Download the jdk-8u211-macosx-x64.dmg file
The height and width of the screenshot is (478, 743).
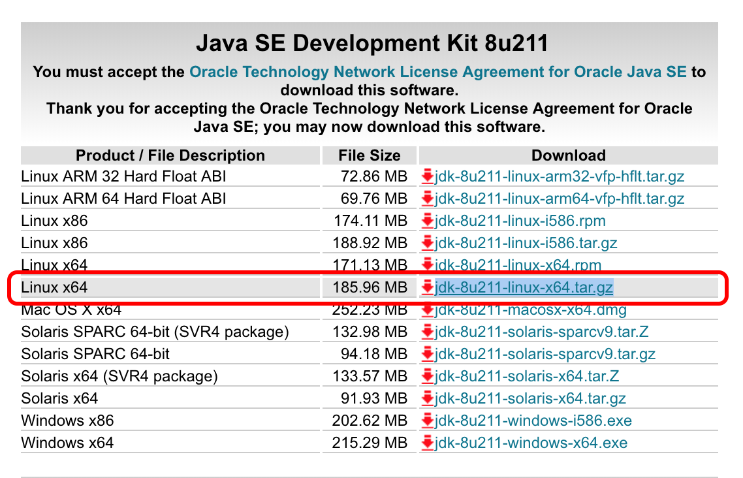click(x=531, y=311)
